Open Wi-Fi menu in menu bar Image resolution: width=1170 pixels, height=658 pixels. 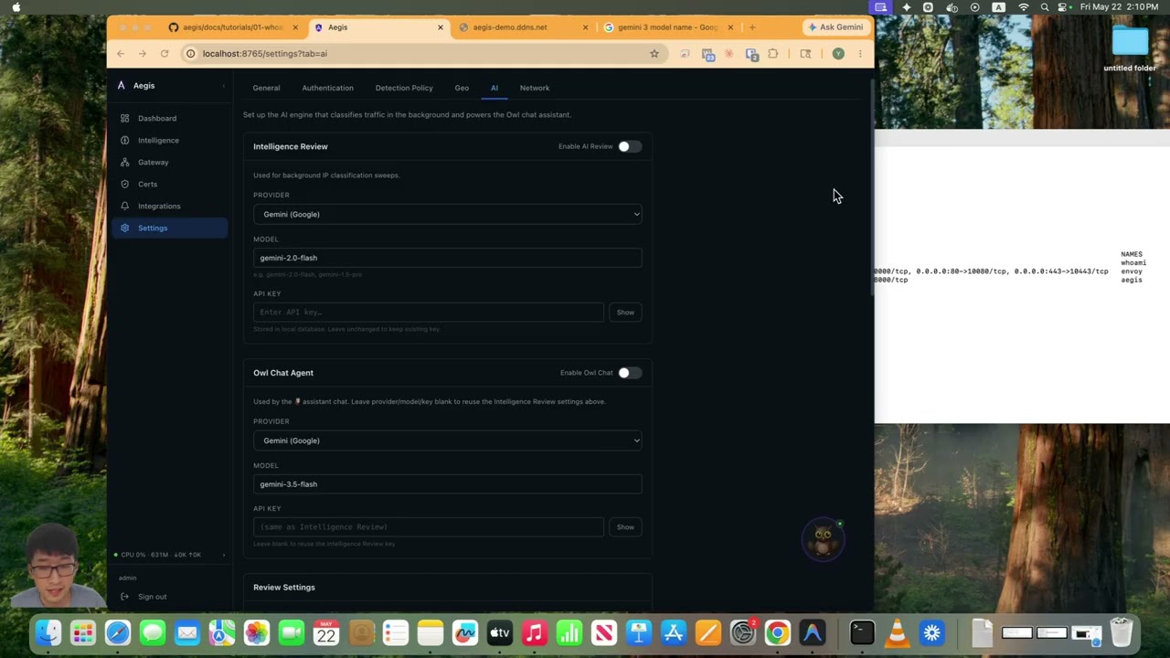point(1023,7)
